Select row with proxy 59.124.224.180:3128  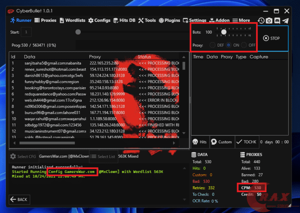click(x=95, y=75)
